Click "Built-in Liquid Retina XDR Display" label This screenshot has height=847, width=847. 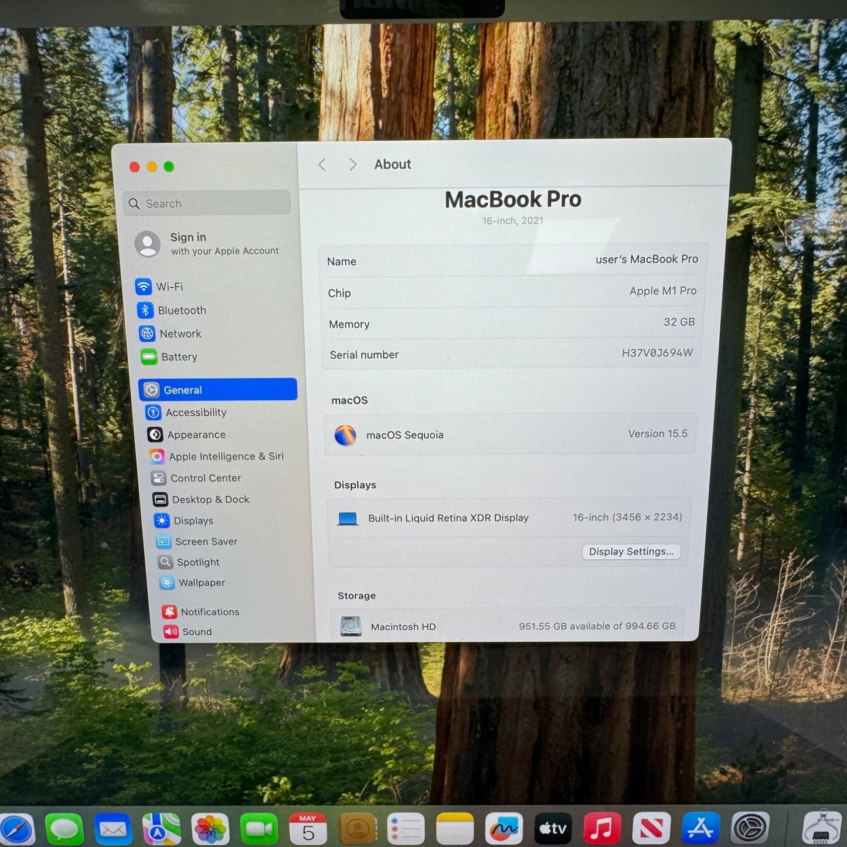point(448,518)
